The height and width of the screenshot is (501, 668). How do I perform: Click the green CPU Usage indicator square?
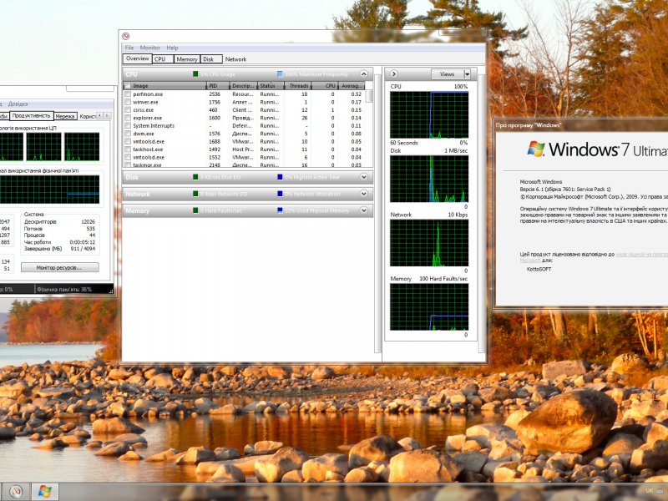[x=195, y=74]
